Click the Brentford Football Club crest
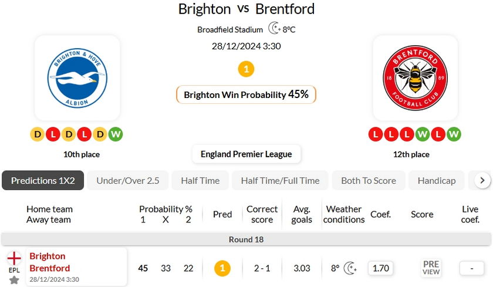Viewport: 493px width, 287px height. pyautogui.click(x=415, y=78)
